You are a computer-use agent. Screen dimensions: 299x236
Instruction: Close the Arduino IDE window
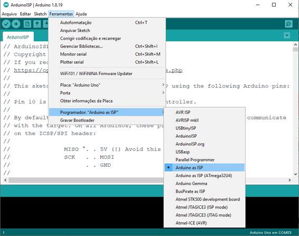tap(290, 5)
